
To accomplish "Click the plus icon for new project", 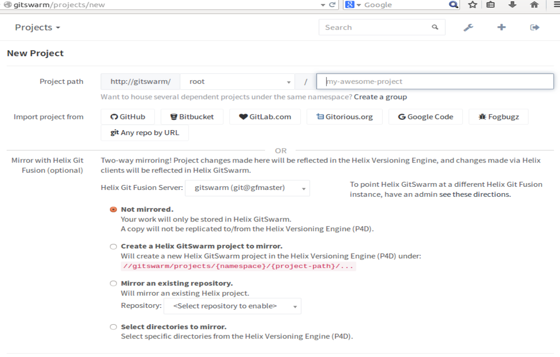I will [x=501, y=27].
